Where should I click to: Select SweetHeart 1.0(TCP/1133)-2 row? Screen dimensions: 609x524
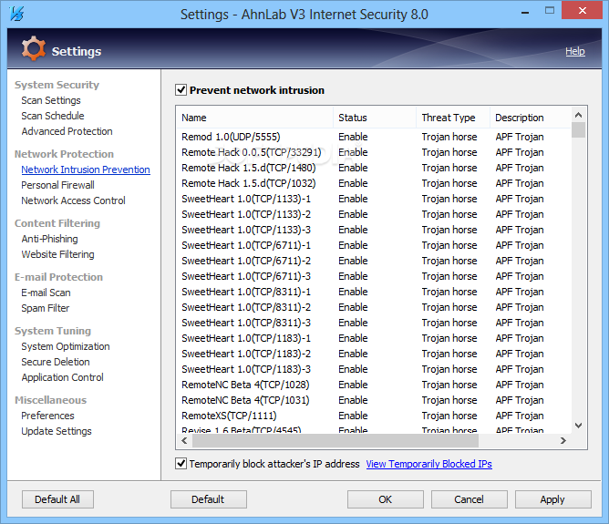374,215
